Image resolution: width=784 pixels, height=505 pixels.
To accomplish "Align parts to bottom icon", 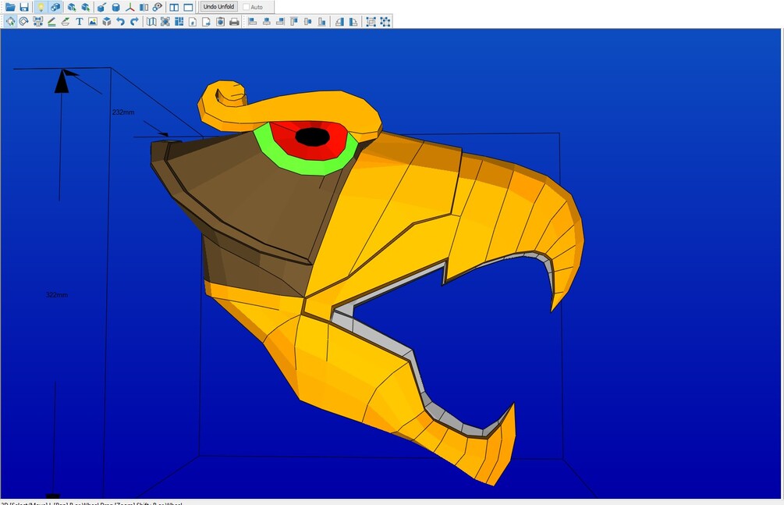I will click(x=321, y=22).
